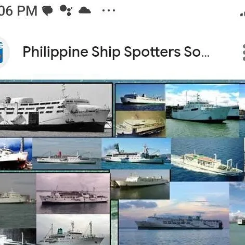
Task: Open the green-funnel white ship photo
Action: tap(73, 229)
